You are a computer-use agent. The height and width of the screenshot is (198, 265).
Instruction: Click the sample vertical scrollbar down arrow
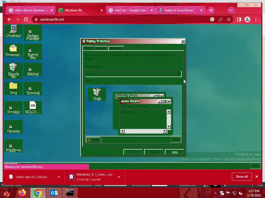[168, 127]
